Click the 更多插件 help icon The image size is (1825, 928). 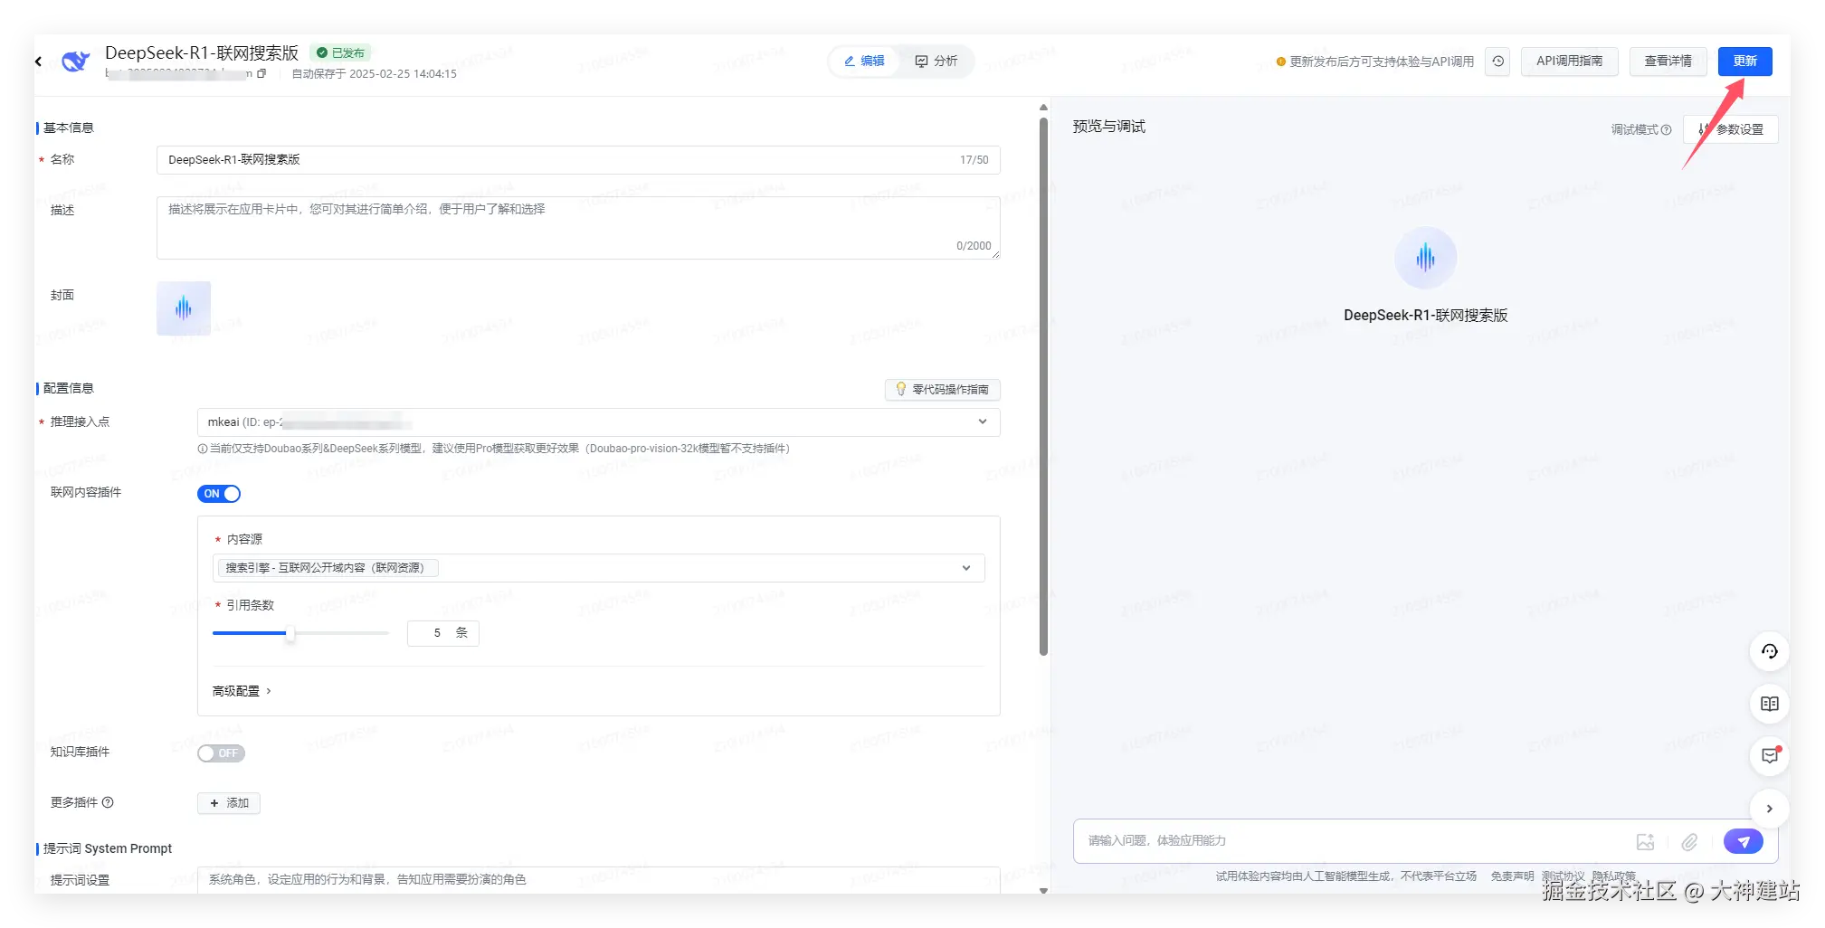(108, 802)
